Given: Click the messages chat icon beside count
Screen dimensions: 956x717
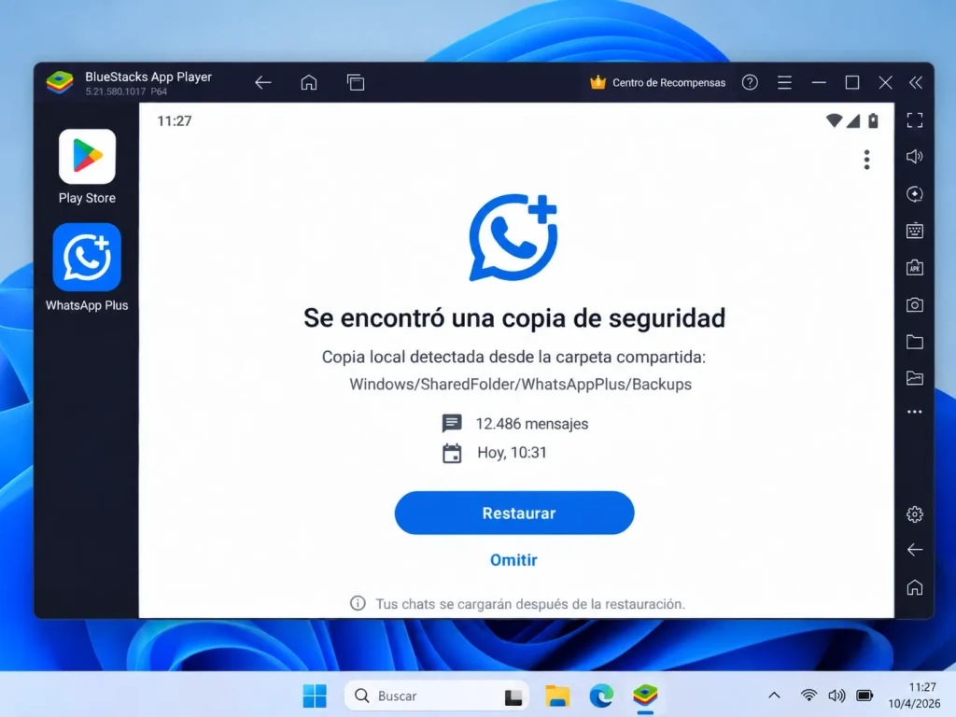Looking at the screenshot, I should pos(452,423).
